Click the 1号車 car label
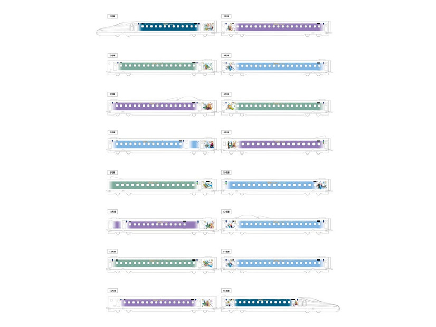 (x=112, y=16)
